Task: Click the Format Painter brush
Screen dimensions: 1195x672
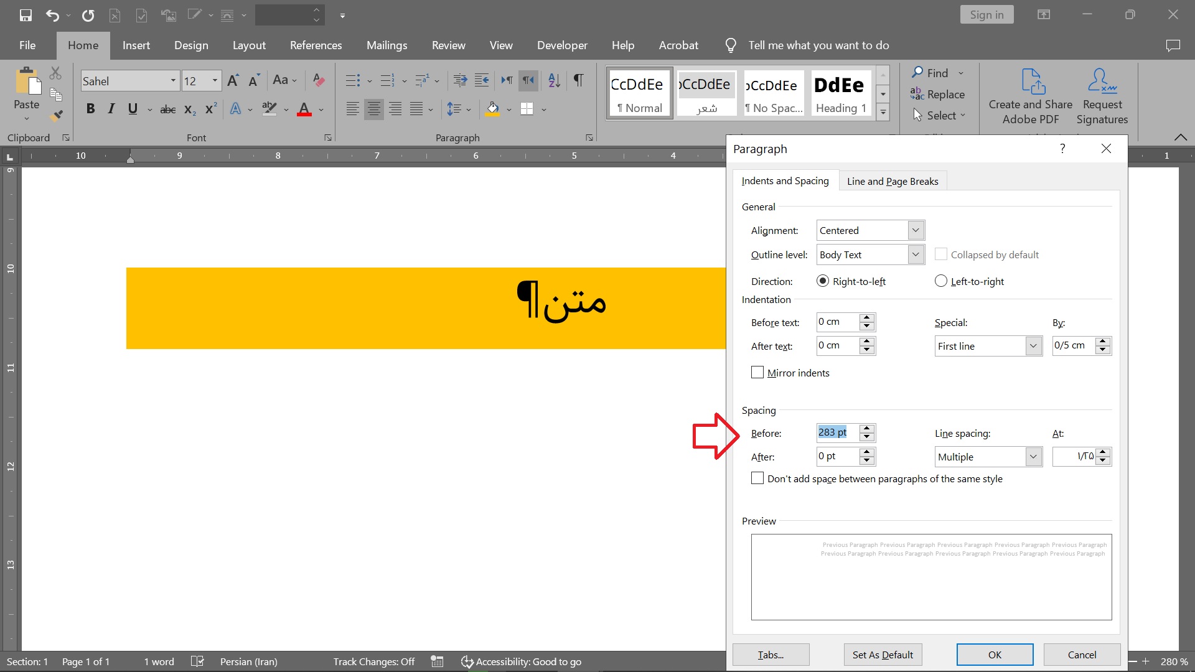Action: 56,115
